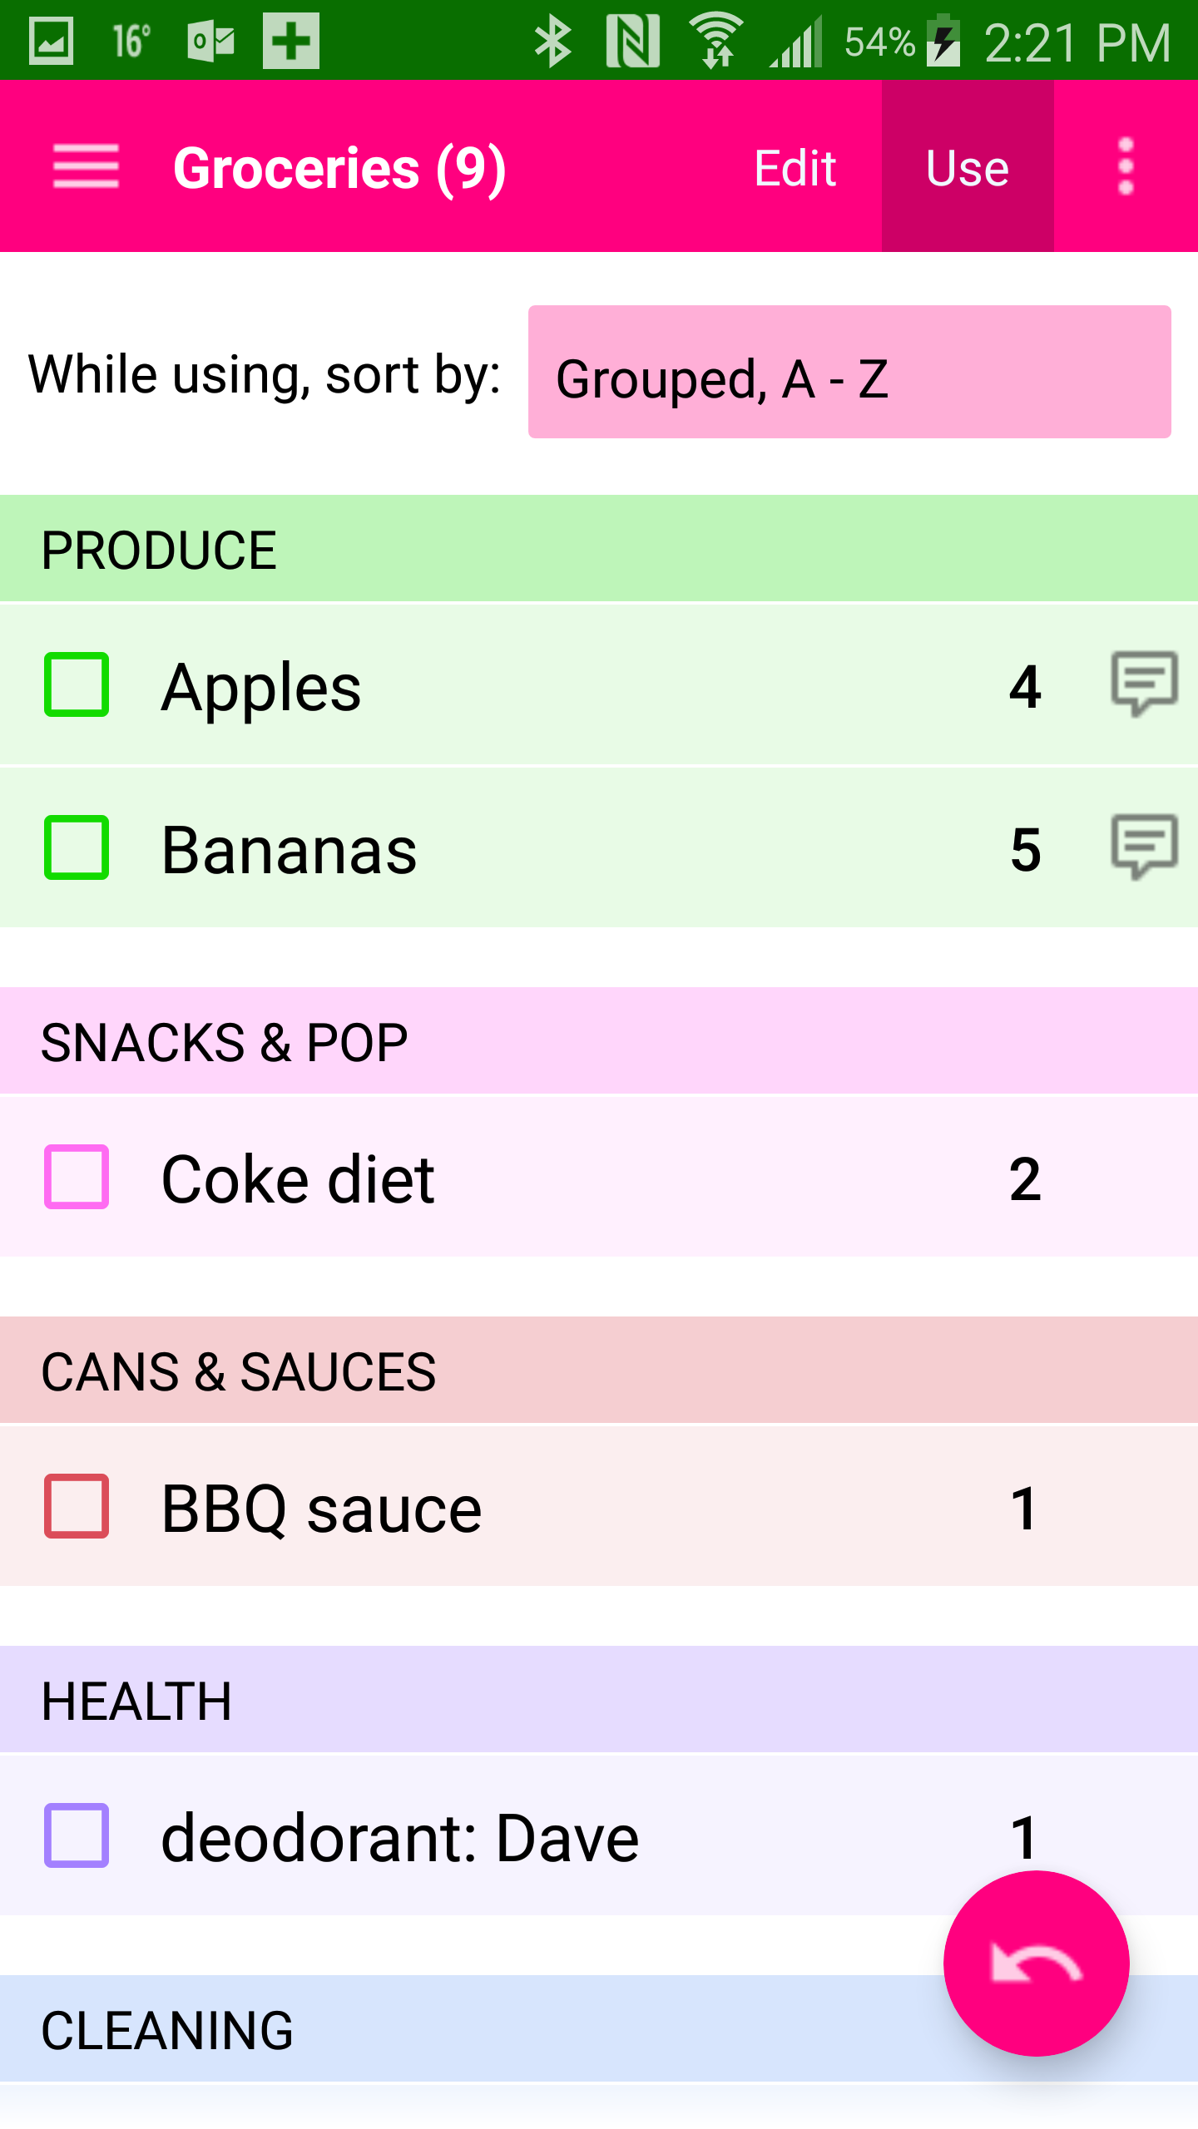This screenshot has width=1198, height=2129.
Task: Open the hamburger navigation menu
Action: [86, 166]
